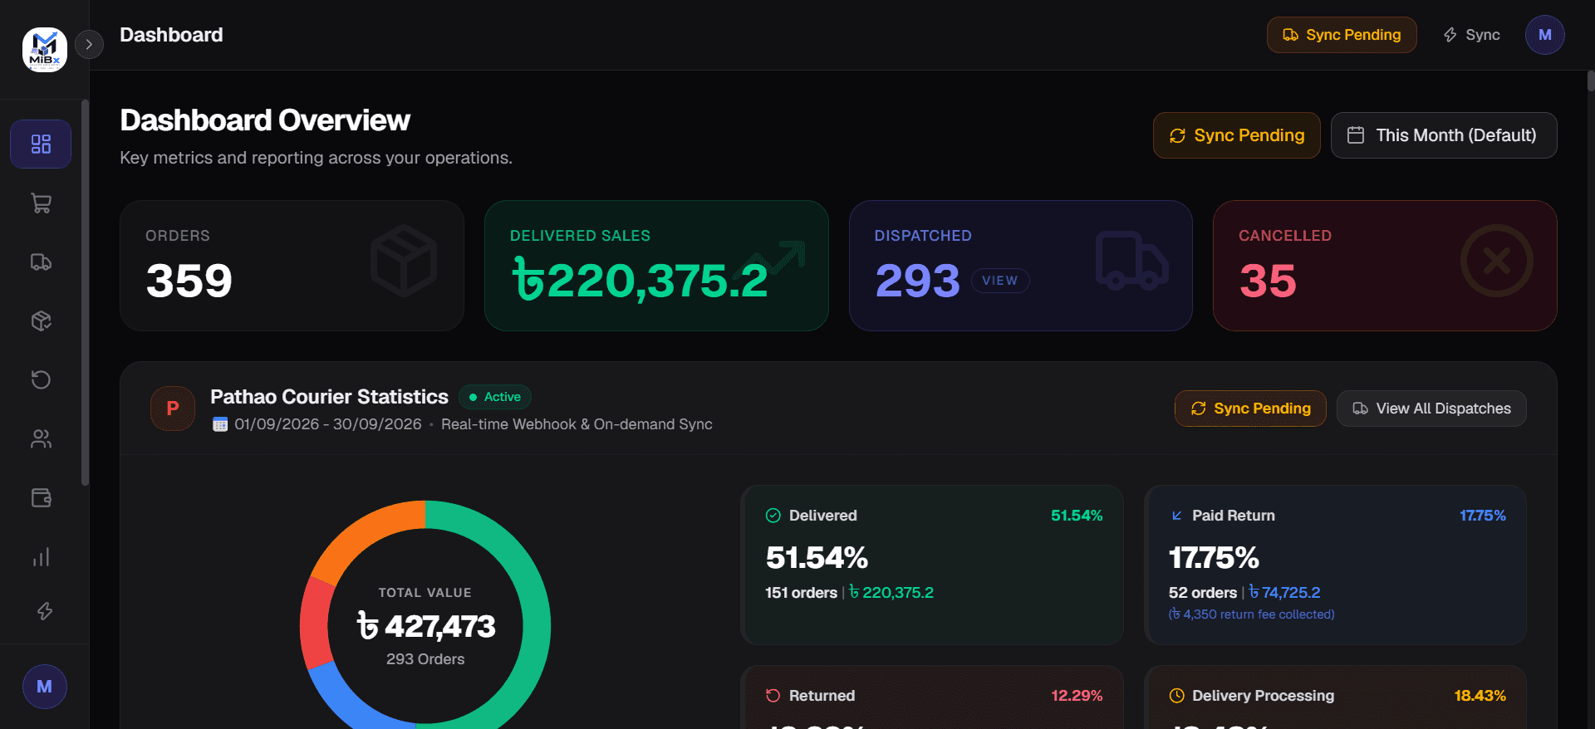Open the user avatar M in header

coord(1544,35)
